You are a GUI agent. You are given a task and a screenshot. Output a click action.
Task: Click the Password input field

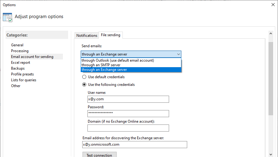coord(128,113)
